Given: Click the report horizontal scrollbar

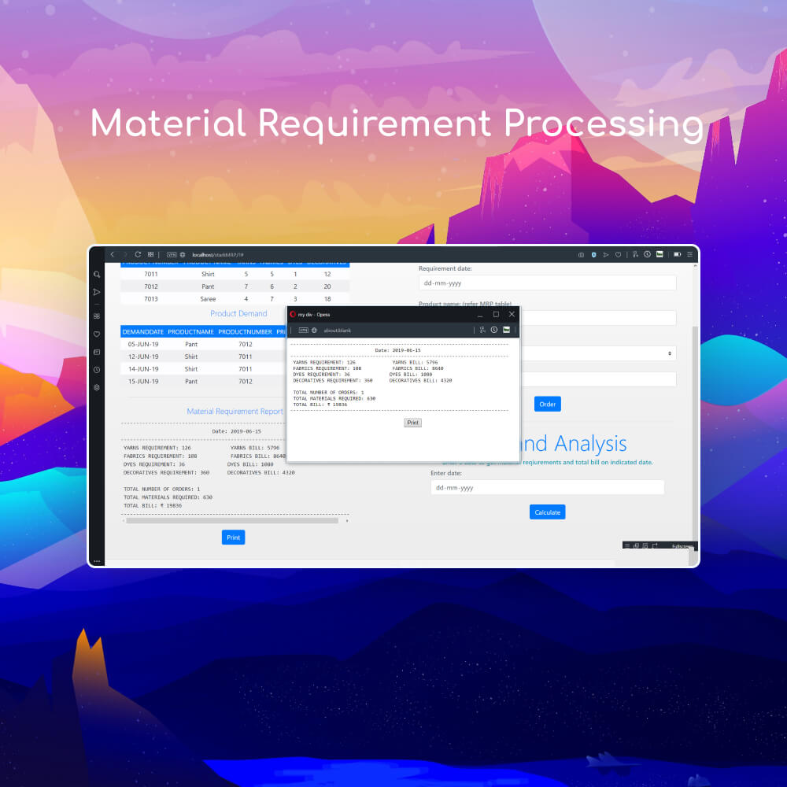Looking at the screenshot, I should (x=232, y=521).
